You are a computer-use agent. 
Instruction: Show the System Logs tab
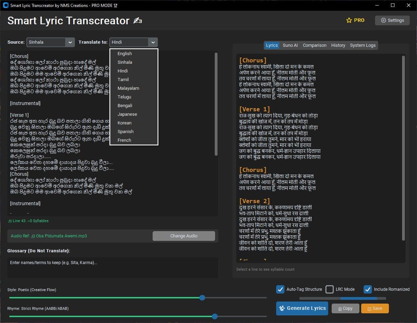pyautogui.click(x=363, y=45)
